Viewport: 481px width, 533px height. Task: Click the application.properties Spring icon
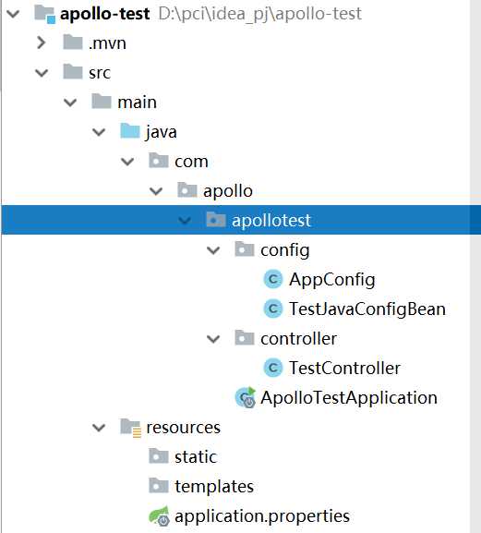pyautogui.click(x=159, y=516)
